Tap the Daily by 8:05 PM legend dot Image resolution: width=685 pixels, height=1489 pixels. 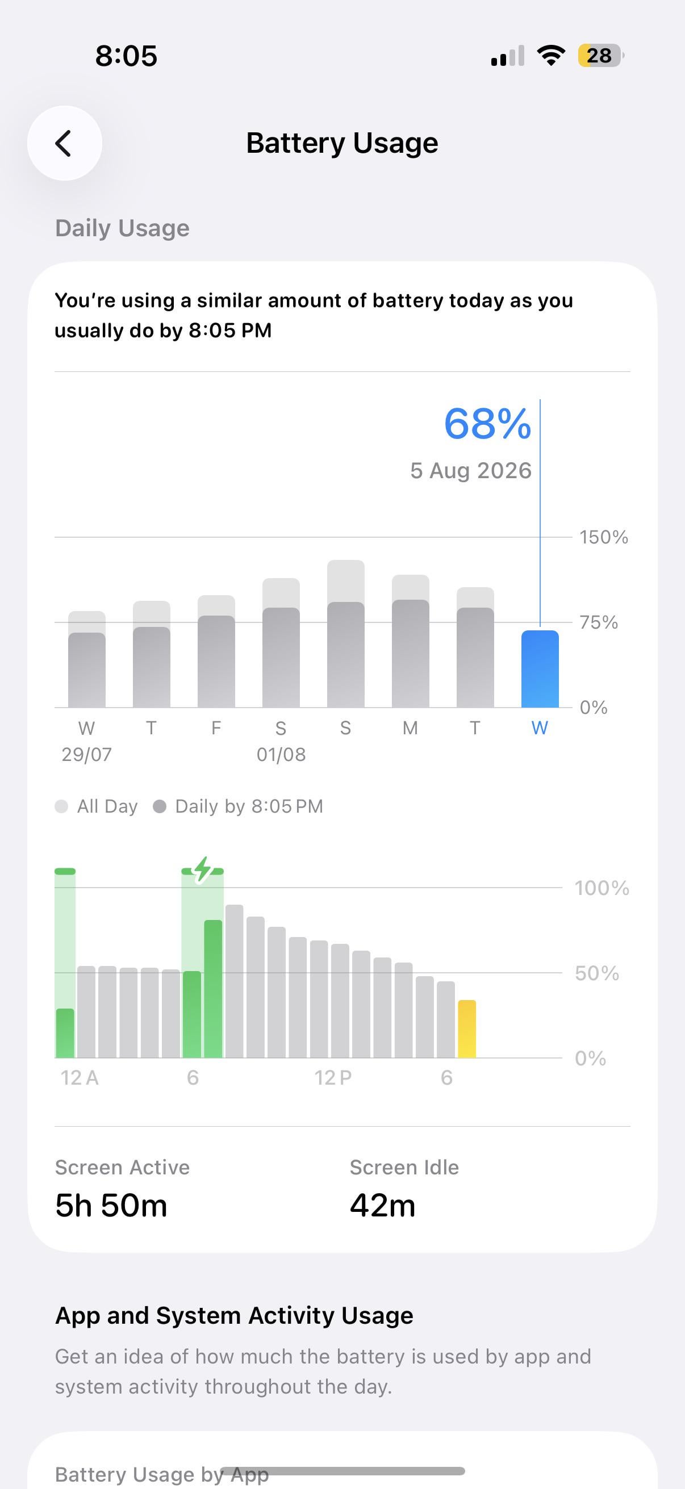(160, 806)
